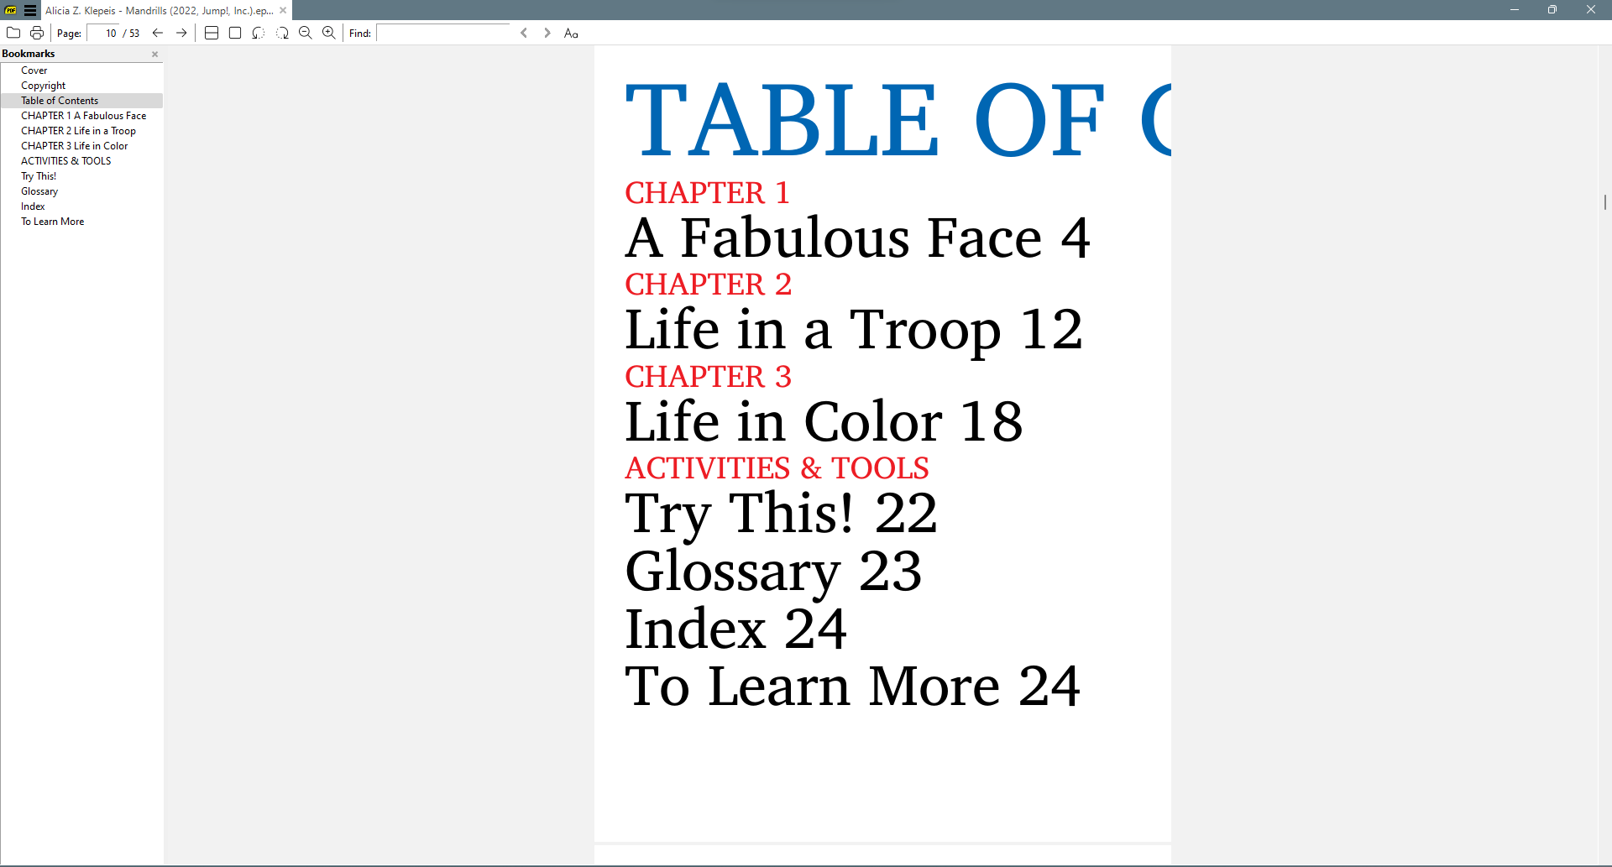The width and height of the screenshot is (1612, 867).
Task: Print the current ebook
Action: 37,33
